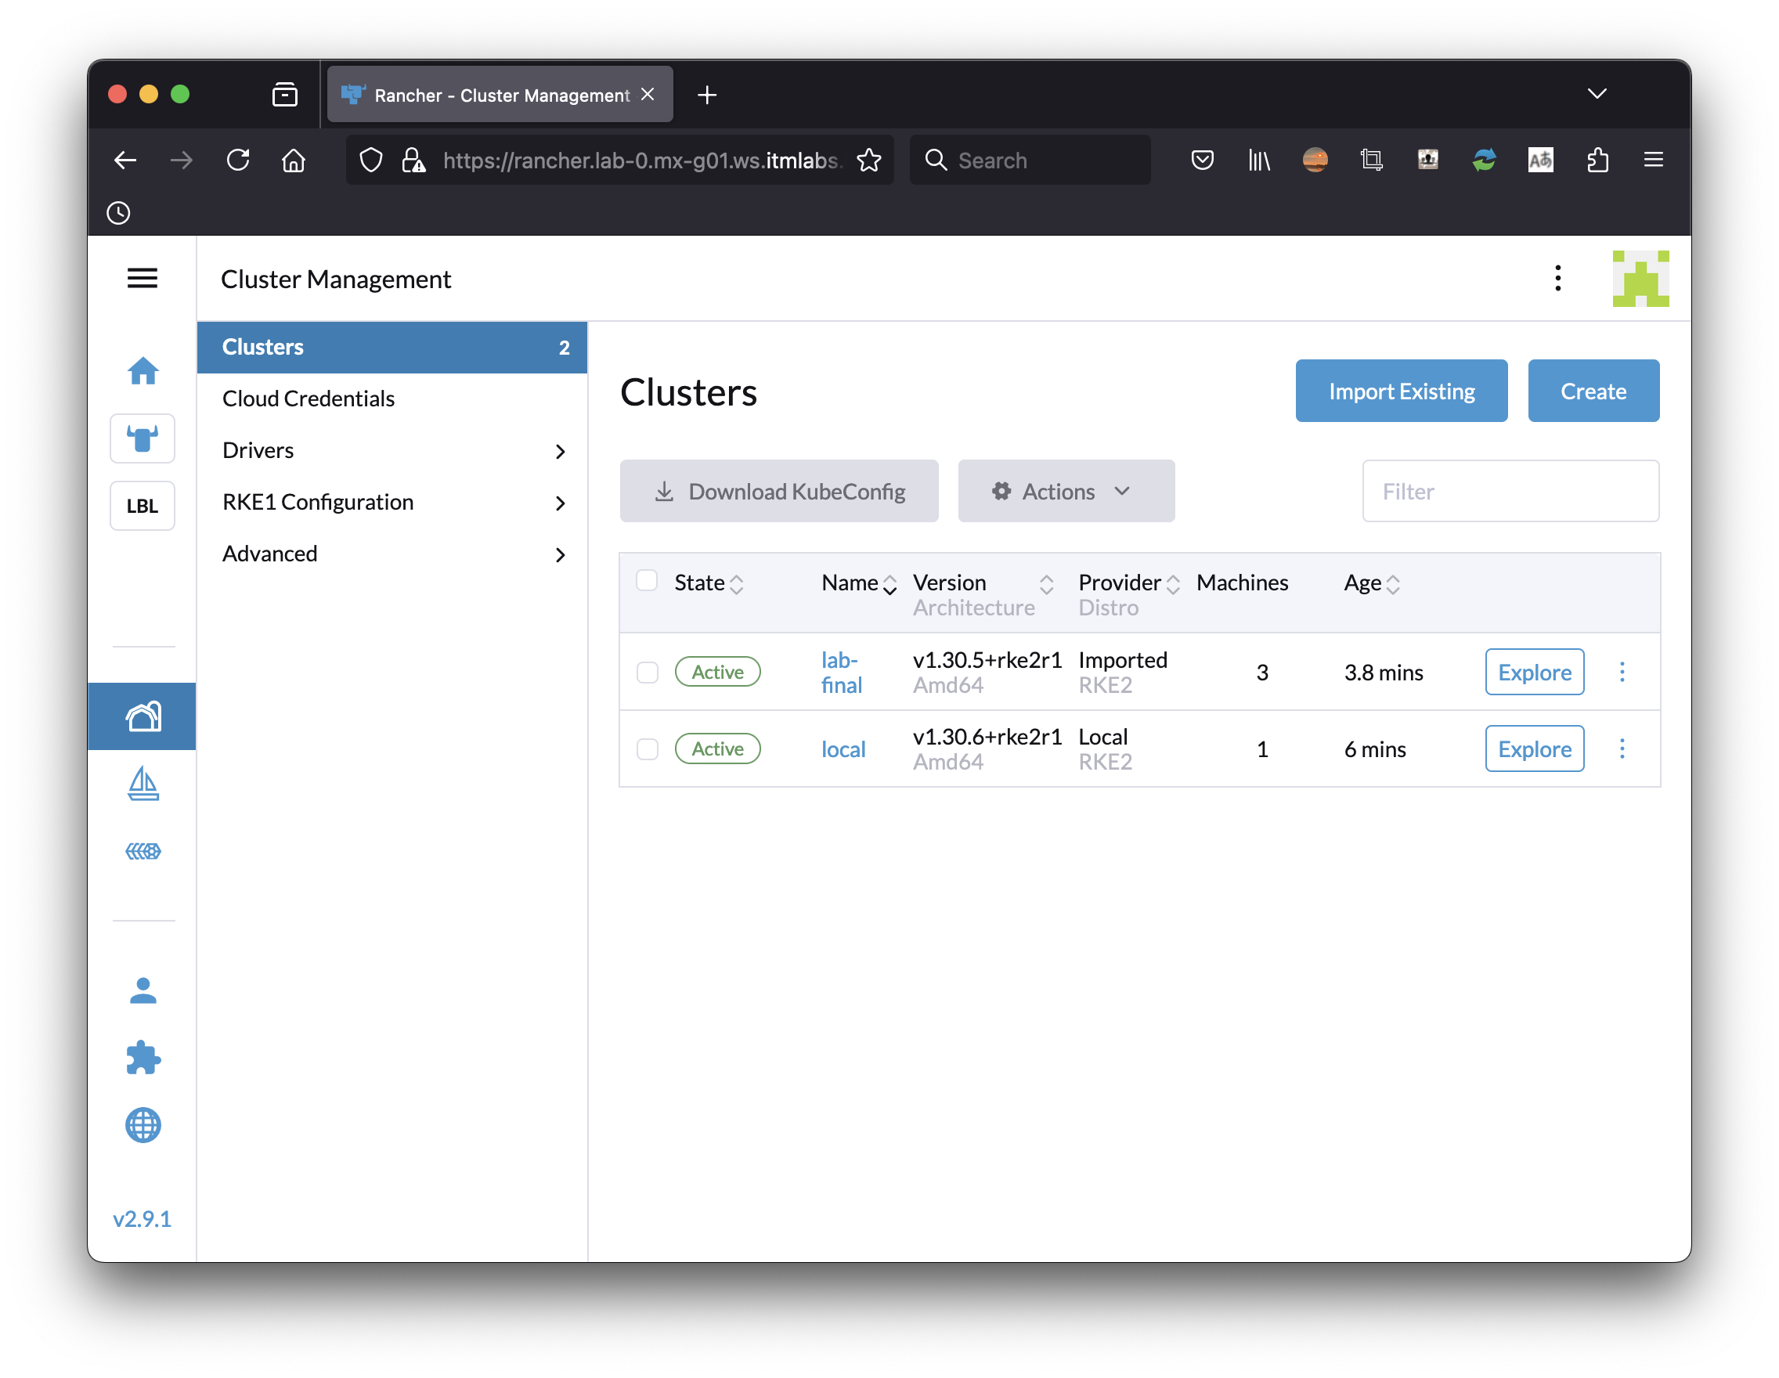Open the v2.9.1 version link
Image resolution: width=1779 pixels, height=1378 pixels.
click(x=143, y=1219)
